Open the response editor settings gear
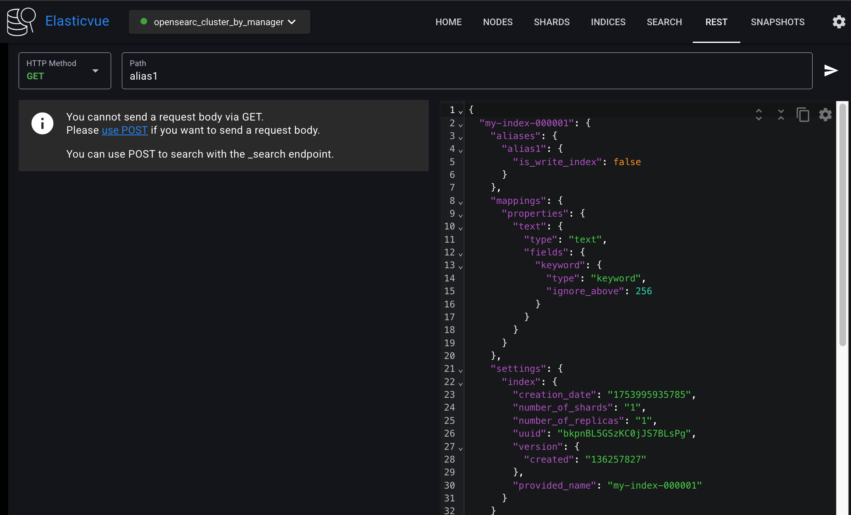The width and height of the screenshot is (851, 515). pyautogui.click(x=825, y=115)
